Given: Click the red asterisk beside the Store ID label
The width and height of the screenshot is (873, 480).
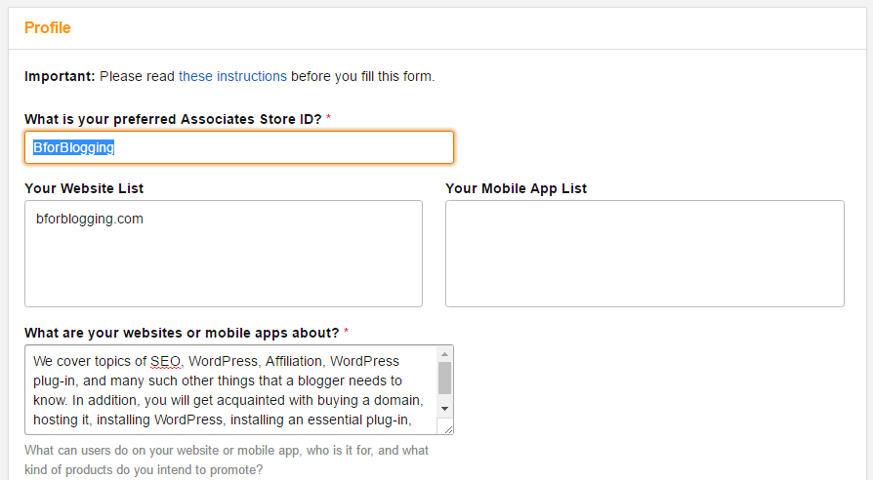Looking at the screenshot, I should 328,117.
